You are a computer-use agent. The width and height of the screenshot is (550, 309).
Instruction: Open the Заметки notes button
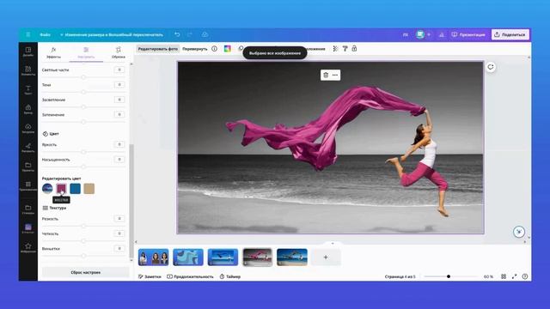pyautogui.click(x=150, y=276)
